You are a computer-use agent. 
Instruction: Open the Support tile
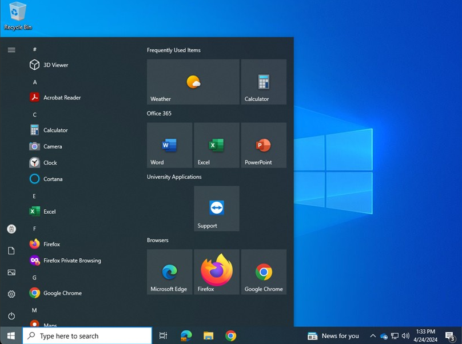(217, 209)
